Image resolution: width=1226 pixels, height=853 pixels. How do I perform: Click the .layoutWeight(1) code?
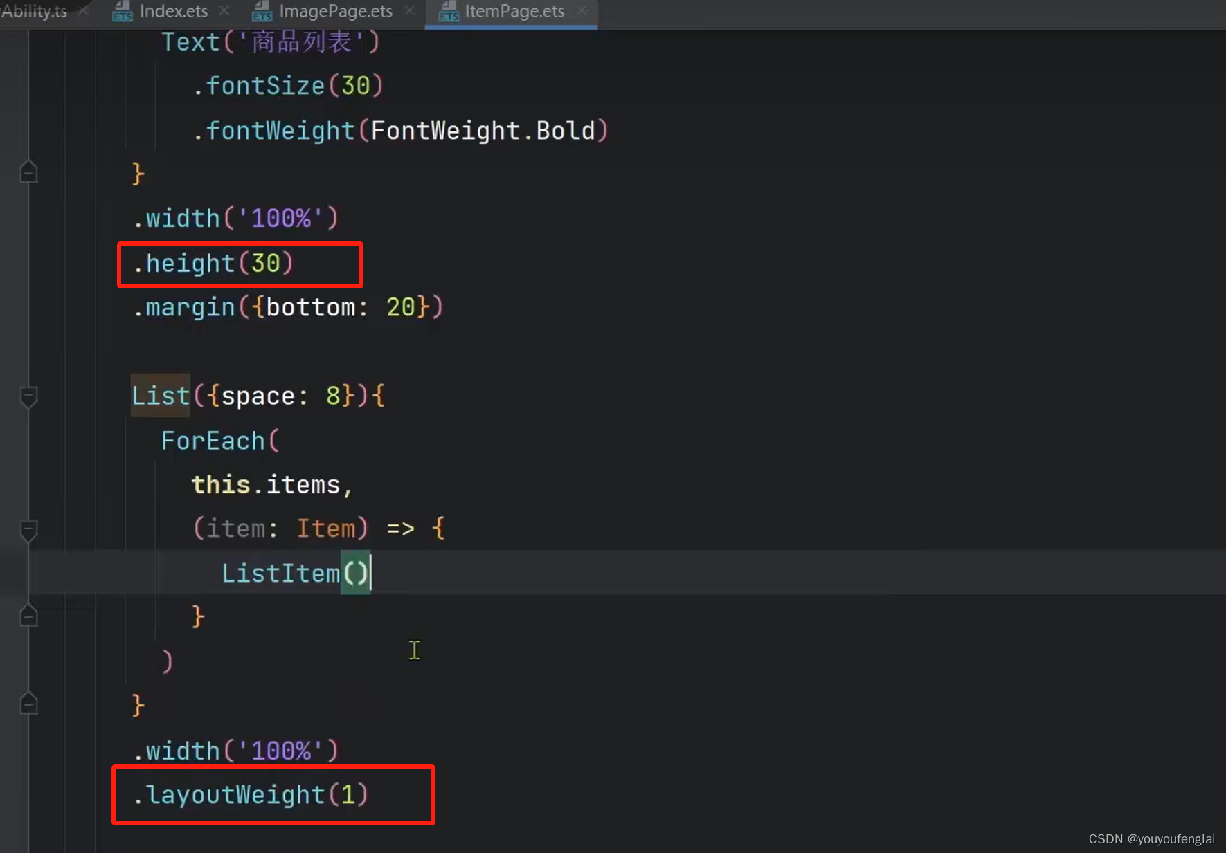click(250, 794)
